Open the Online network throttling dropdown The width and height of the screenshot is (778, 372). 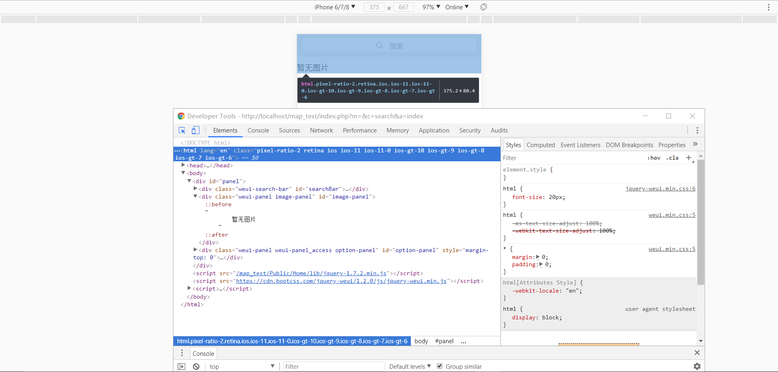(457, 7)
